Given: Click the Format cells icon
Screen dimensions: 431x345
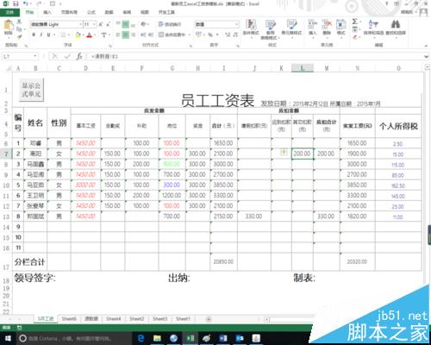Looking at the screenshot, I should [340, 24].
